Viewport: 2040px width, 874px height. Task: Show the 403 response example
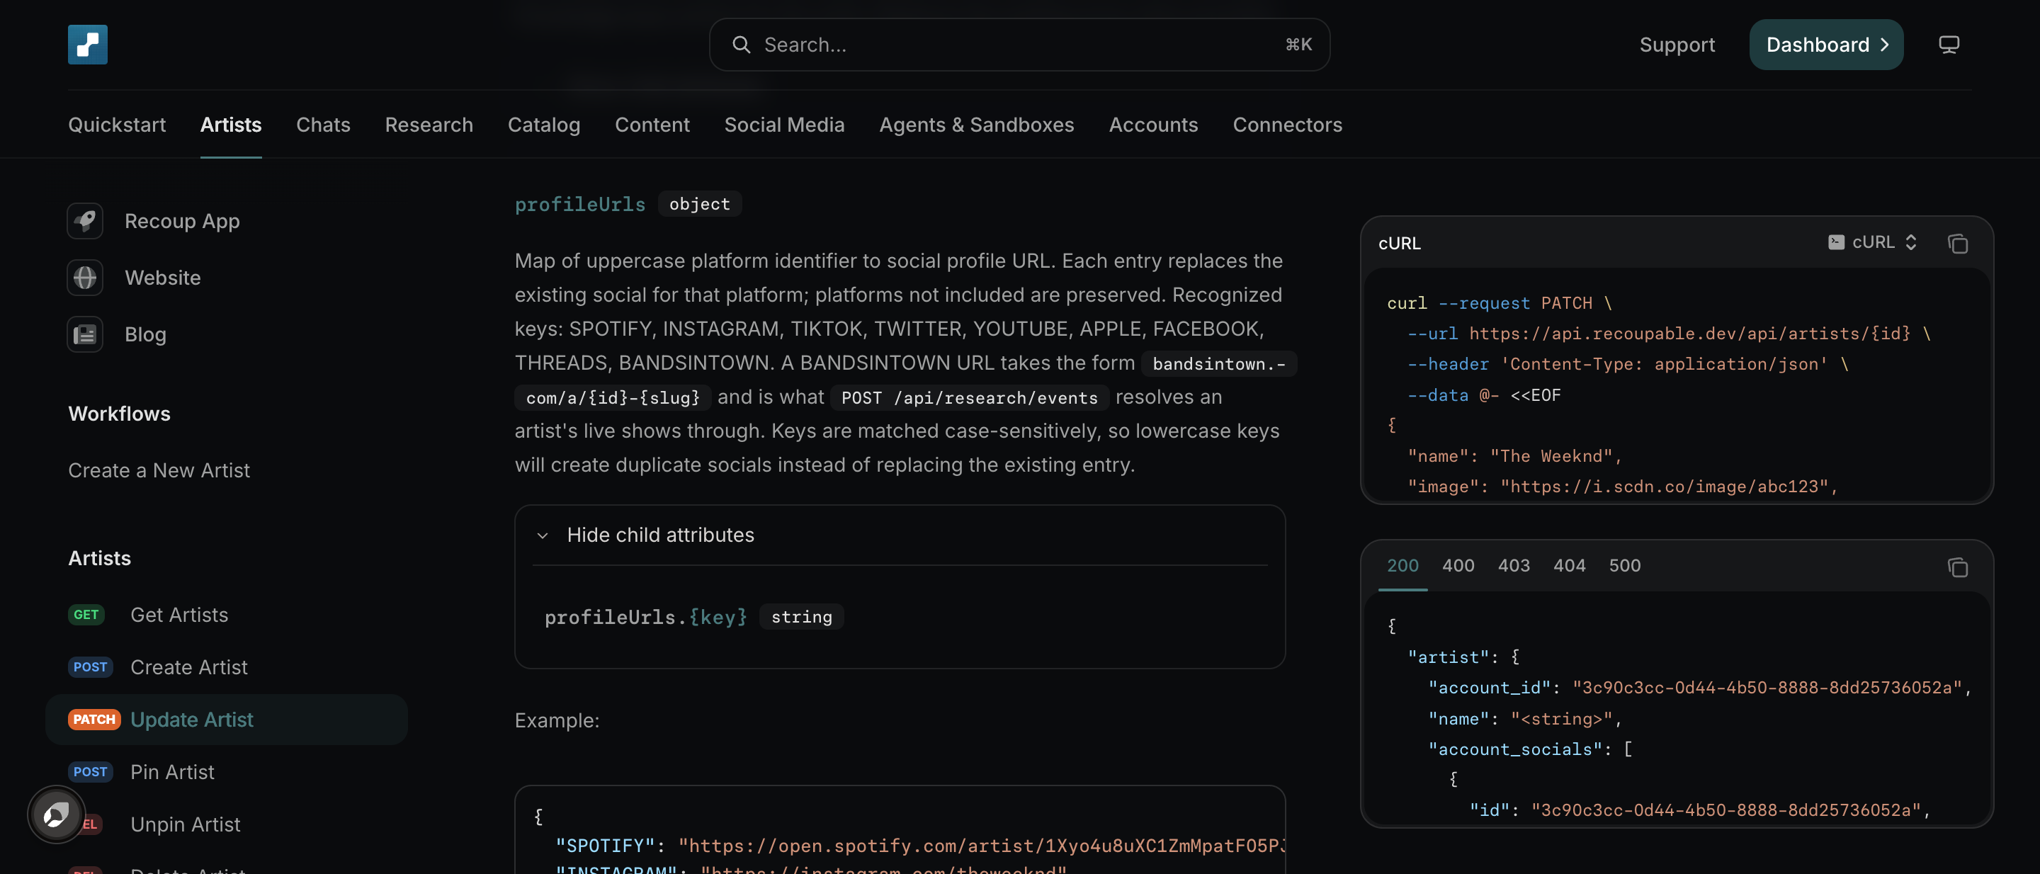point(1514,565)
